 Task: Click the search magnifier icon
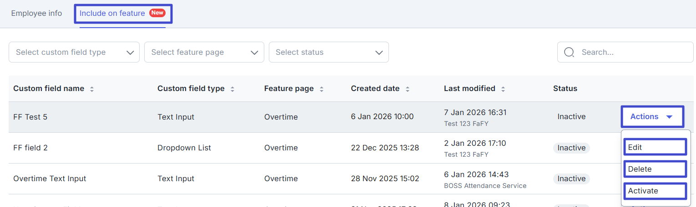569,52
